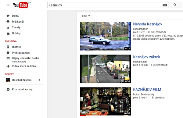Click KNIHOVNA section header
Image resolution: width=183 pixels, height=118 pixels.
coord(11,41)
